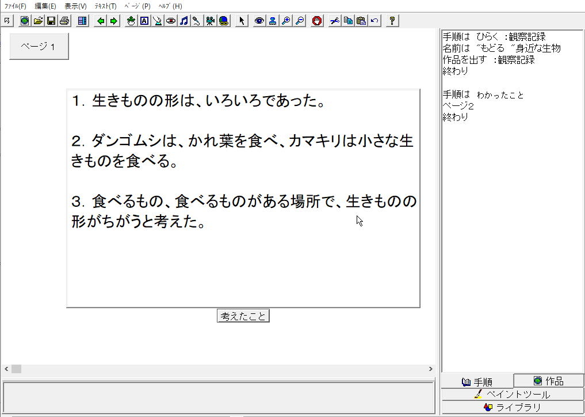Click the open folder icon in toolbar
585x417 pixels.
pyautogui.click(x=38, y=21)
